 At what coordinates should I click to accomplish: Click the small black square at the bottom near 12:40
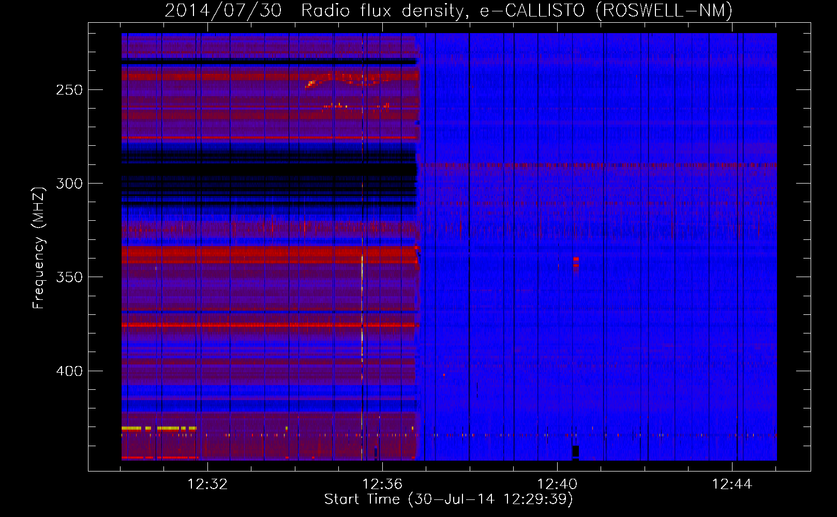pyautogui.click(x=576, y=451)
